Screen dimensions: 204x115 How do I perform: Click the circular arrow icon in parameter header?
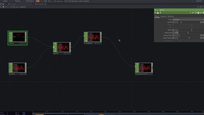[x=196, y=13]
